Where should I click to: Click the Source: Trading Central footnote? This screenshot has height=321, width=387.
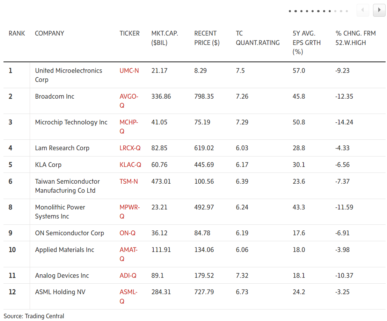34,316
